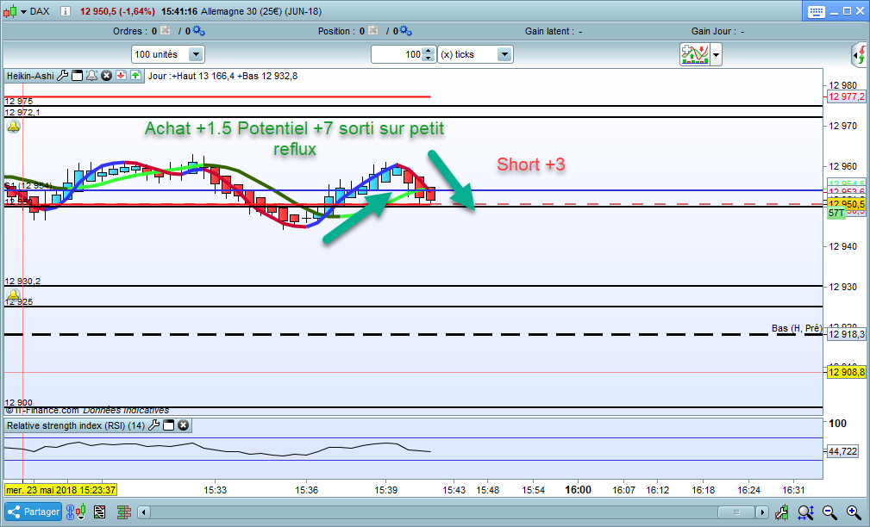870x527 pixels.
Task: Click the Gain Jour label
Action: tap(714, 31)
